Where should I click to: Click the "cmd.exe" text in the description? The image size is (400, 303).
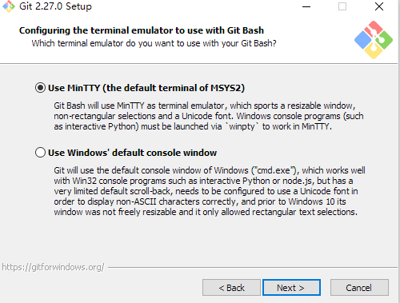[x=274, y=170]
